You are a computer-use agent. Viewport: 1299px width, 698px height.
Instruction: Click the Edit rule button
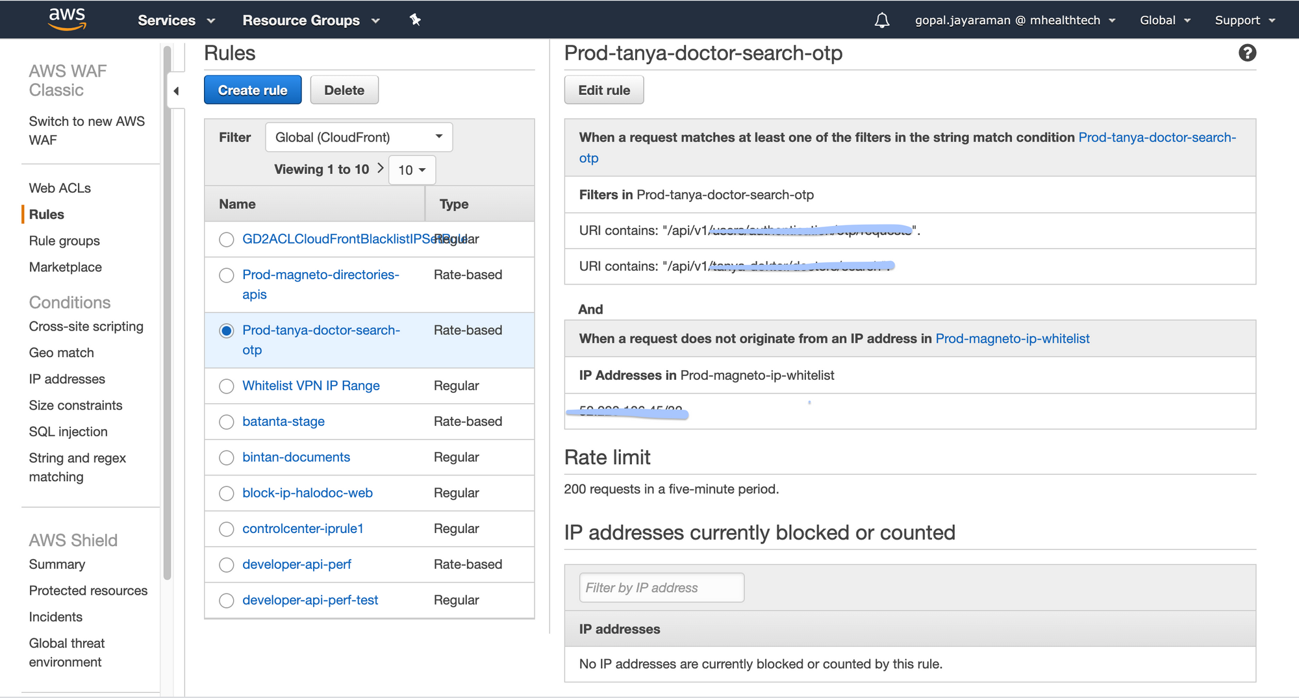pos(604,90)
